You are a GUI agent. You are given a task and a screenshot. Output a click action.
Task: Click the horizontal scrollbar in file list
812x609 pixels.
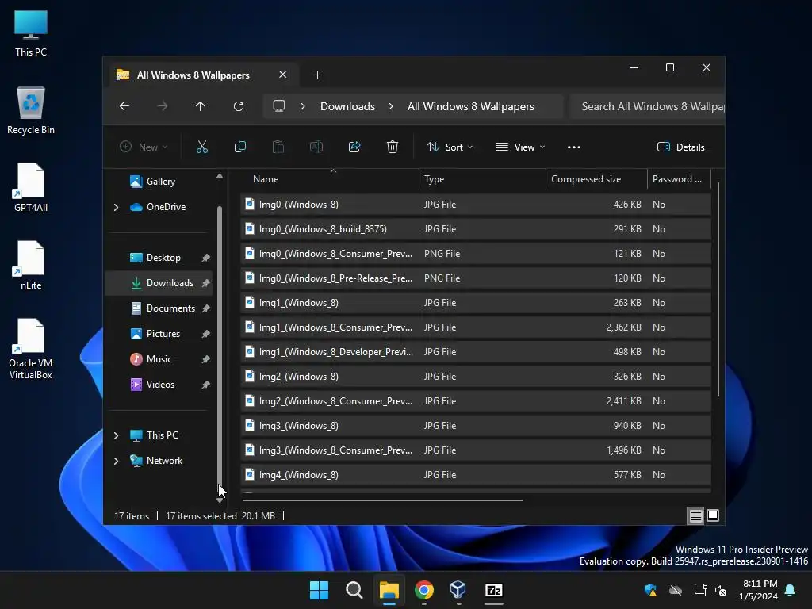[x=383, y=500]
